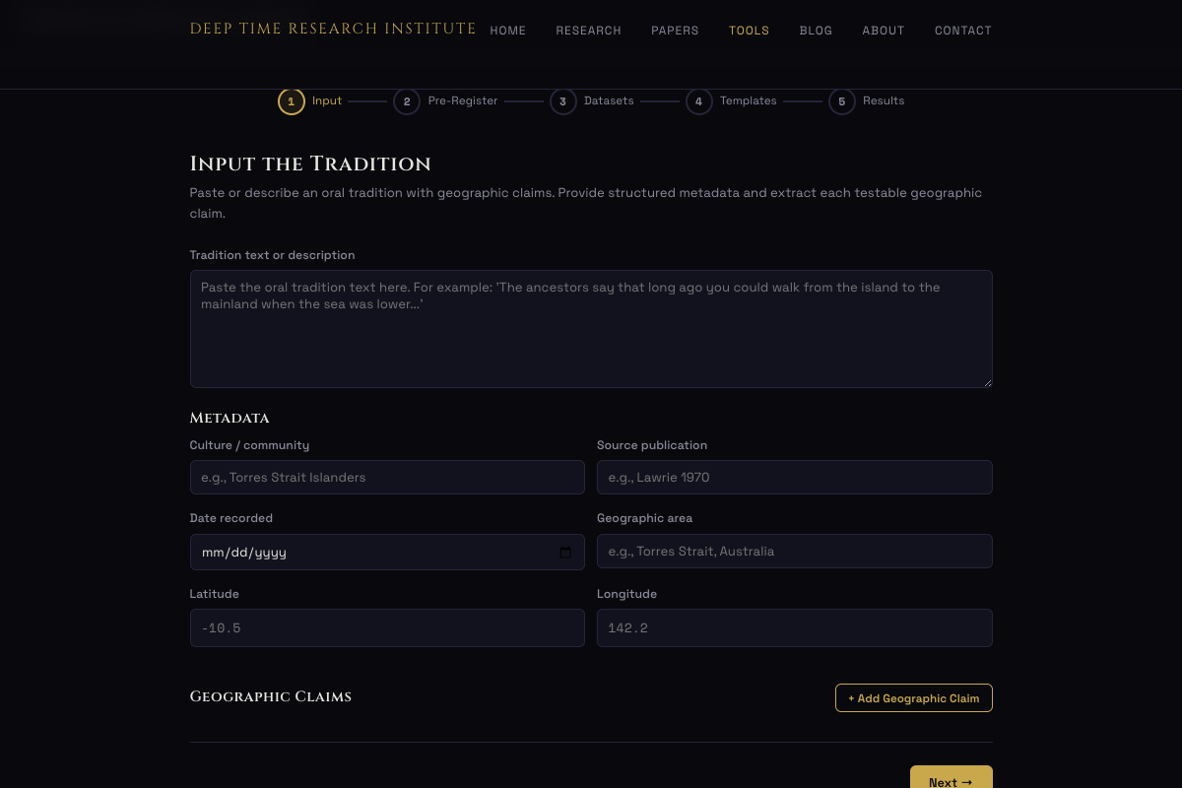The image size is (1182, 788).
Task: Open the Contact nav link
Action: (x=962, y=31)
